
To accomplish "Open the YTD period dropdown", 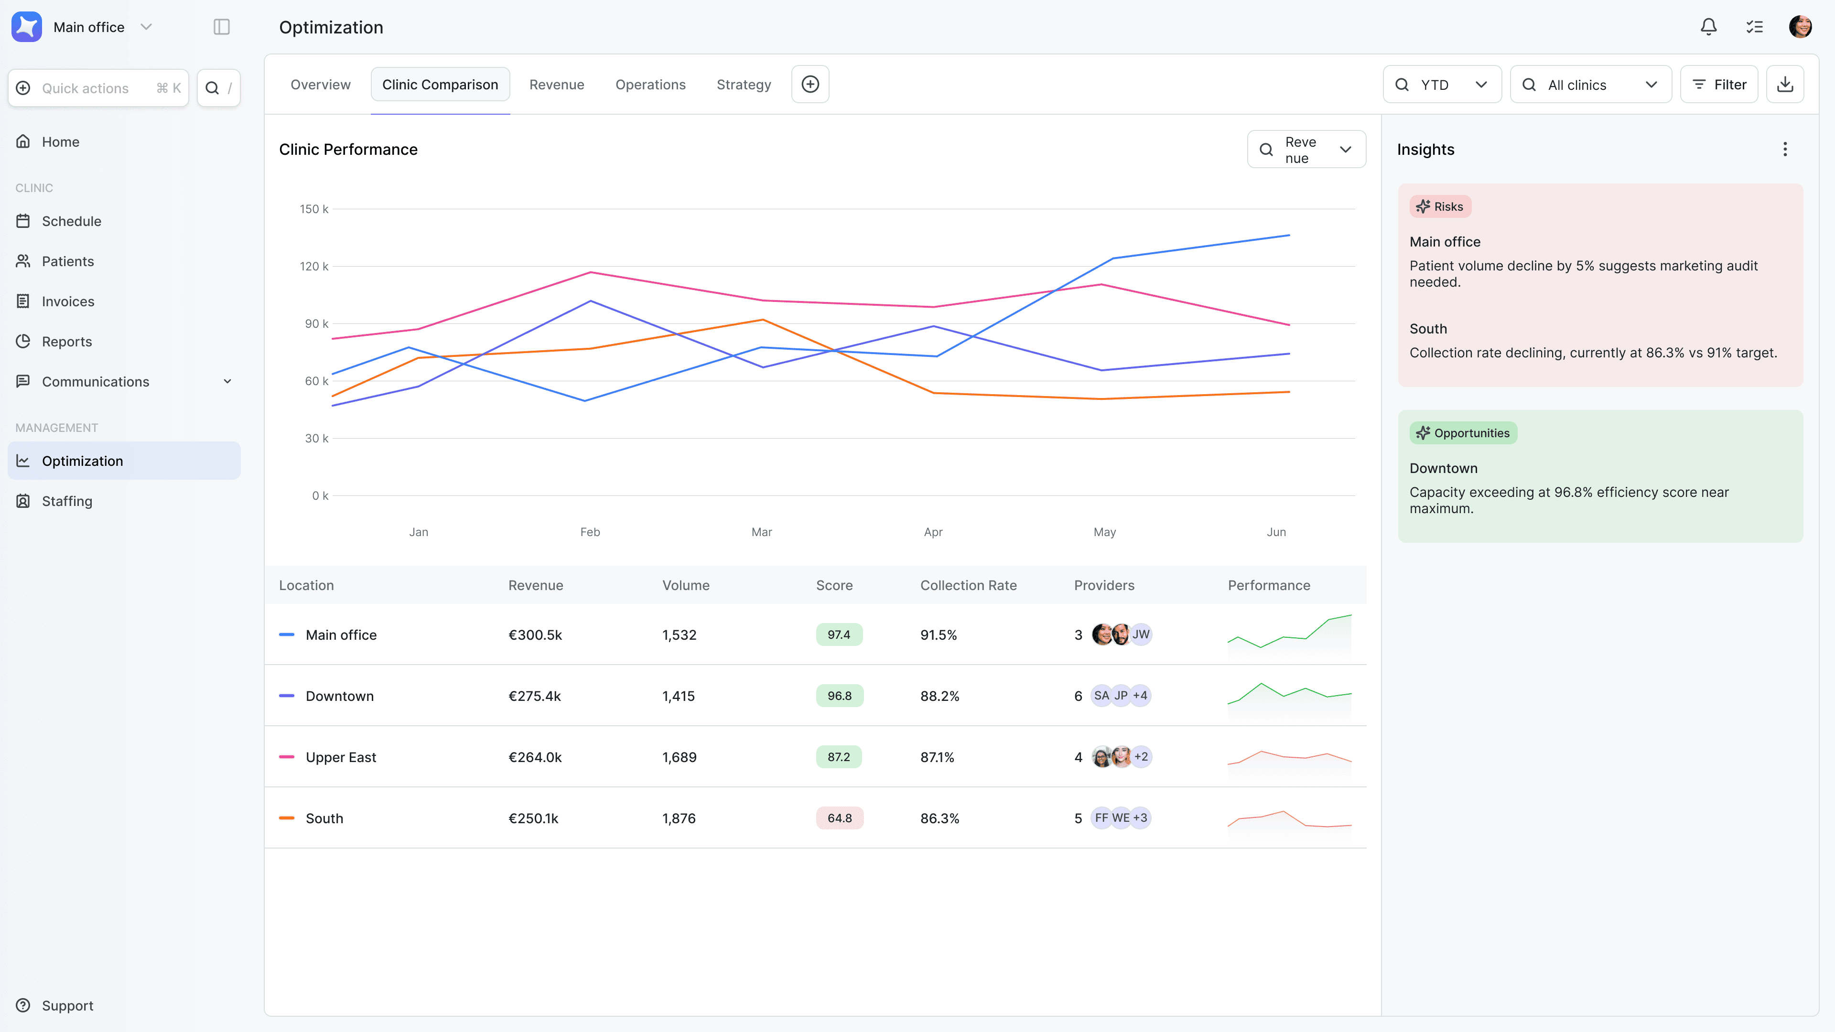I will [x=1442, y=85].
